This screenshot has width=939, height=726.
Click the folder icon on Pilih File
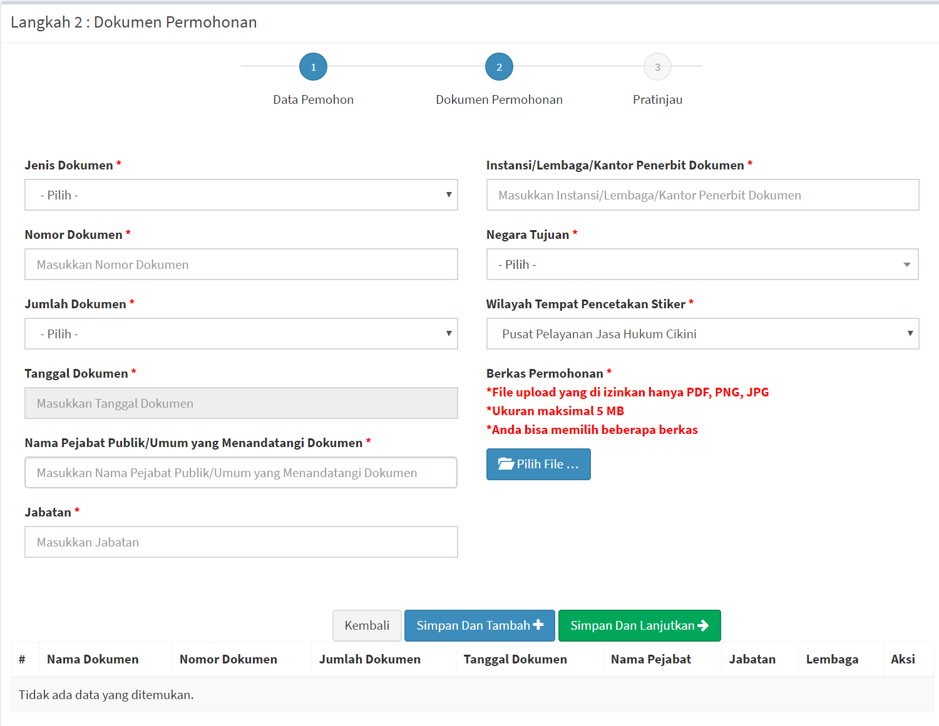pos(506,464)
